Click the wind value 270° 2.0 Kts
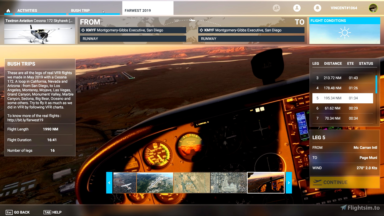This screenshot has height=216, width=384. tap(367, 168)
